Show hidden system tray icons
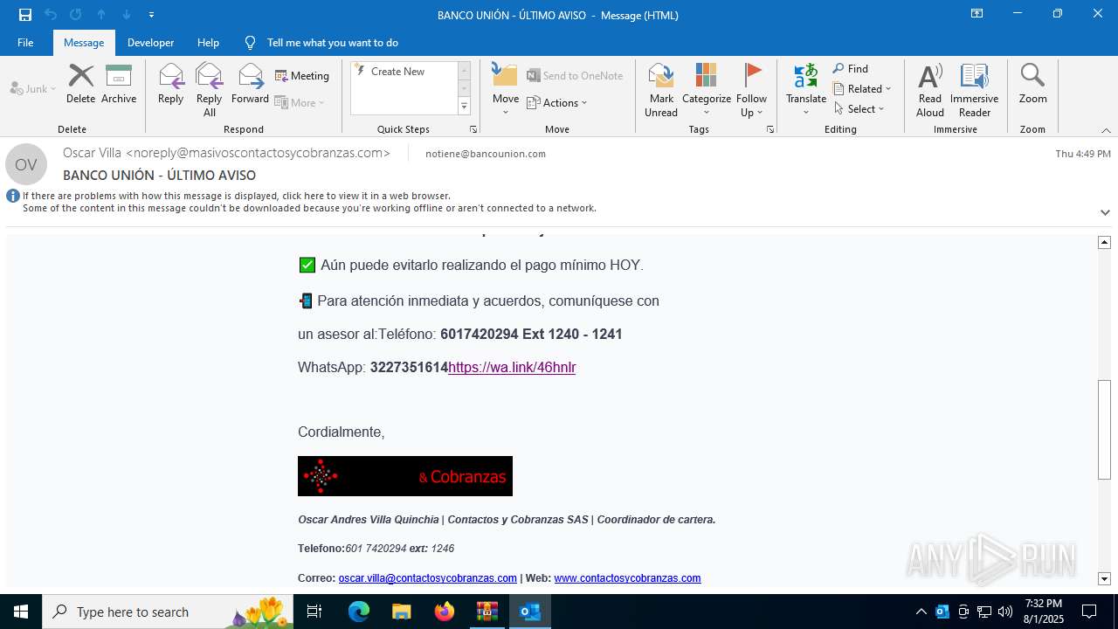1118x629 pixels. pos(921,612)
